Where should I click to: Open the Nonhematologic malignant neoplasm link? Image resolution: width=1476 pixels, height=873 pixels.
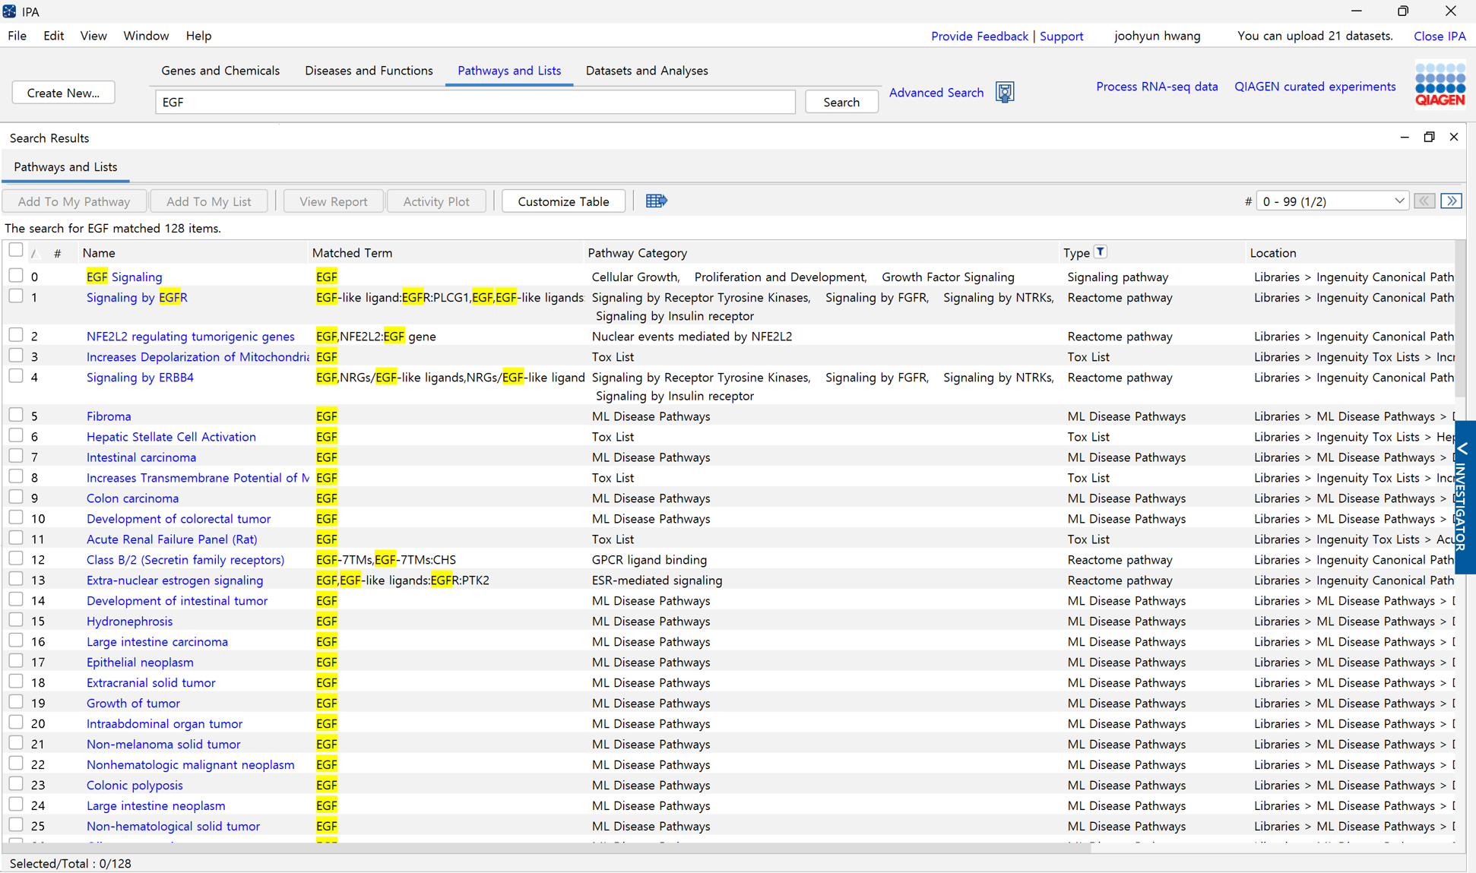pos(191,765)
